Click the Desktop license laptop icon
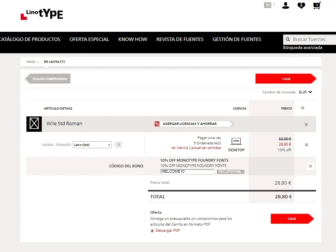This screenshot has height=252, width=336. coord(236,141)
